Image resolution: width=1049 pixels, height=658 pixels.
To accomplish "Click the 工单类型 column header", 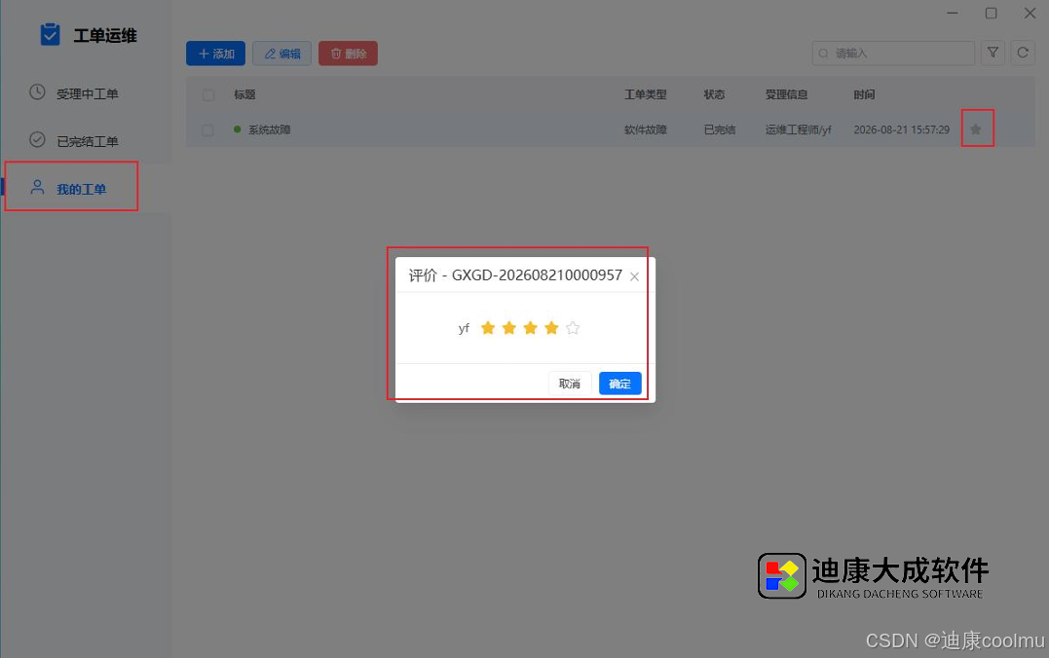I will coord(646,94).
